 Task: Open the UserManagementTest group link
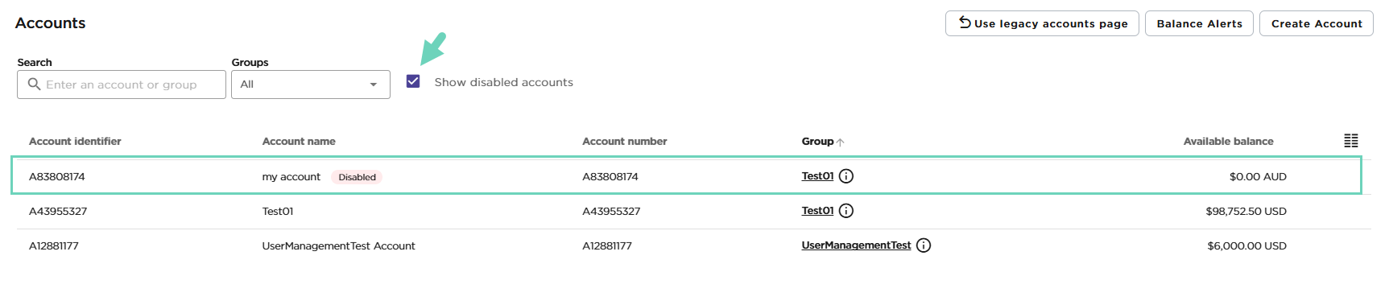[856, 245]
